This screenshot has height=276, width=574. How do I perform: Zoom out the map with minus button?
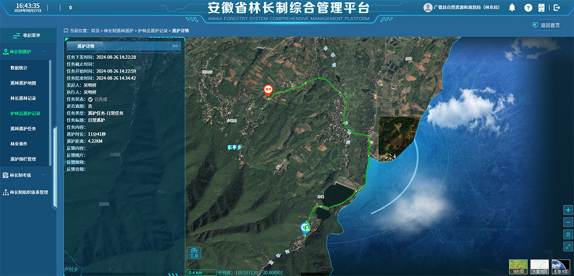coord(568,222)
